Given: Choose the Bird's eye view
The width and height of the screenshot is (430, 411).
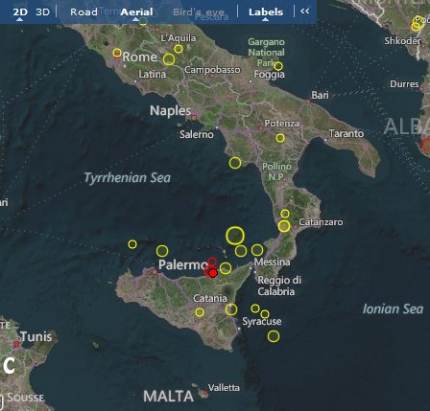Looking at the screenshot, I should click(199, 12).
